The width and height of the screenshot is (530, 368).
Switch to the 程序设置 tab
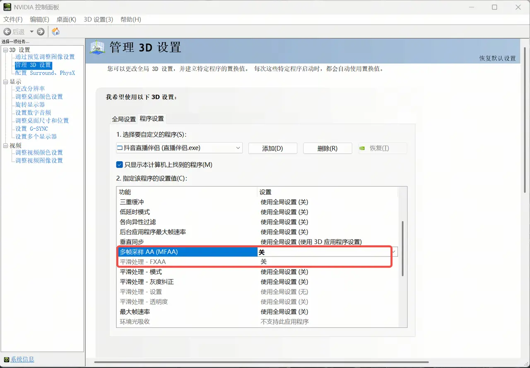(152, 119)
